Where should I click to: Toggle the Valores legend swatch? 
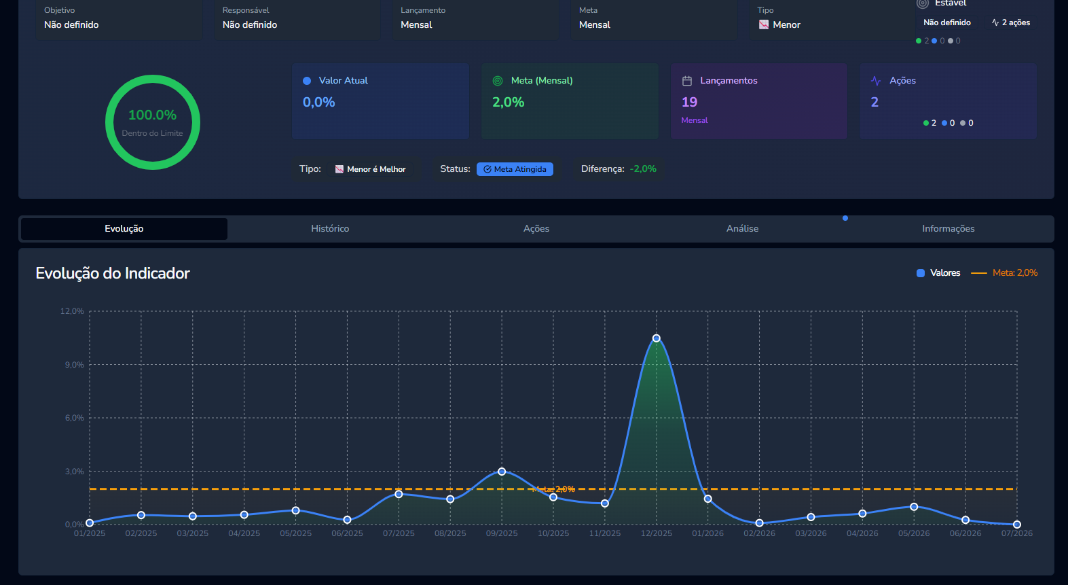click(x=921, y=273)
